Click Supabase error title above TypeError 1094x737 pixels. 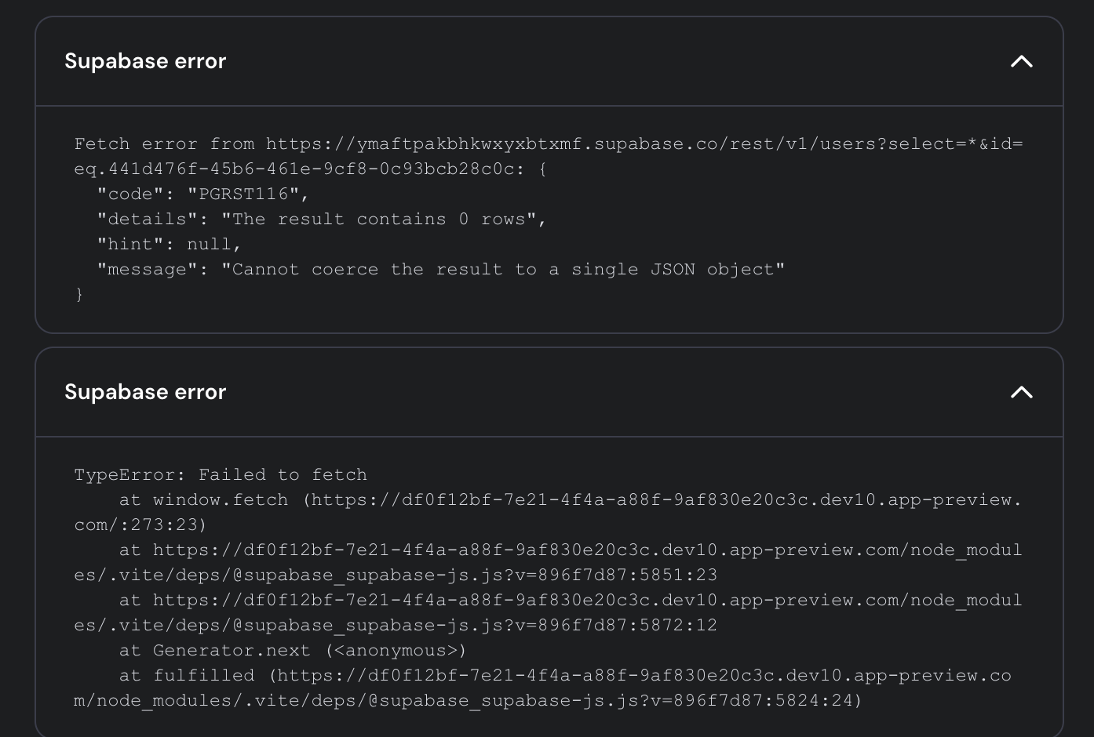coord(145,392)
